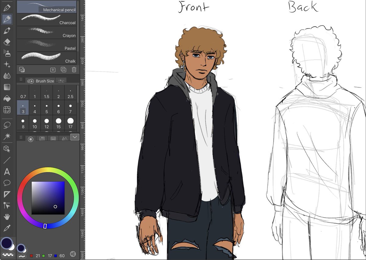Select the large main color swatch in toolbar

6,243
